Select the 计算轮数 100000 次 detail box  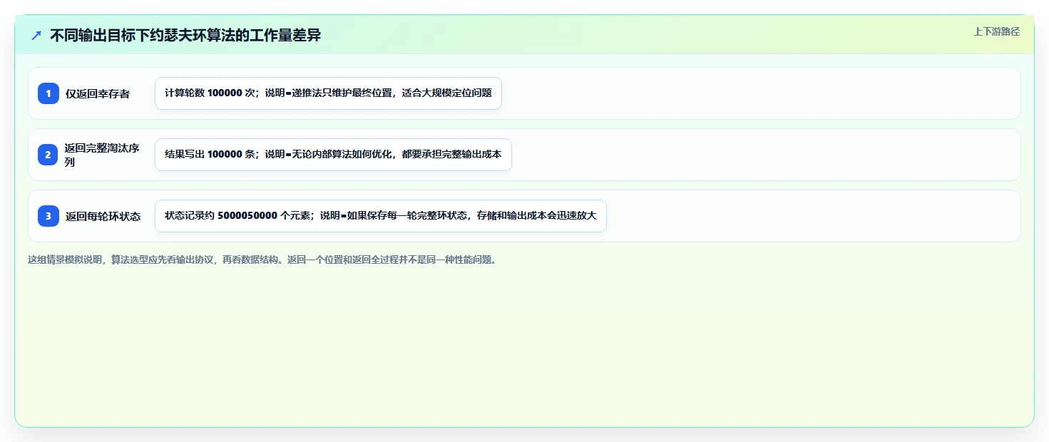[x=328, y=93]
